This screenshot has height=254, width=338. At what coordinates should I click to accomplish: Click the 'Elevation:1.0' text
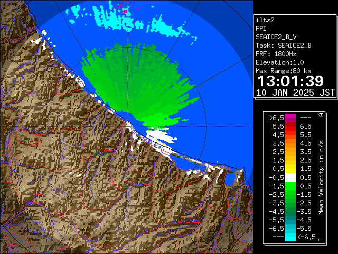click(280, 62)
